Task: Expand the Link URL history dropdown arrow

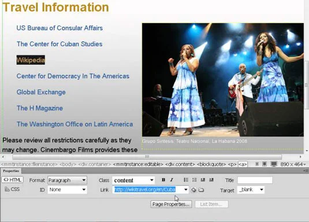Action: pos(186,190)
